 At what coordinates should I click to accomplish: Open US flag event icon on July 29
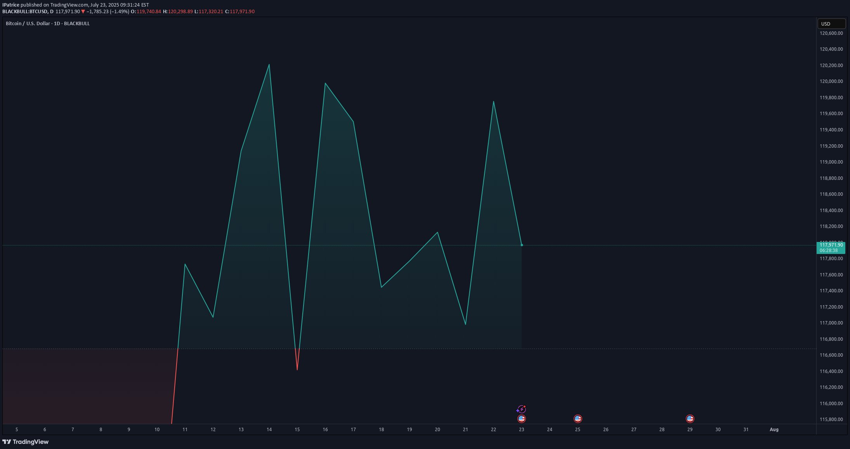(x=690, y=419)
